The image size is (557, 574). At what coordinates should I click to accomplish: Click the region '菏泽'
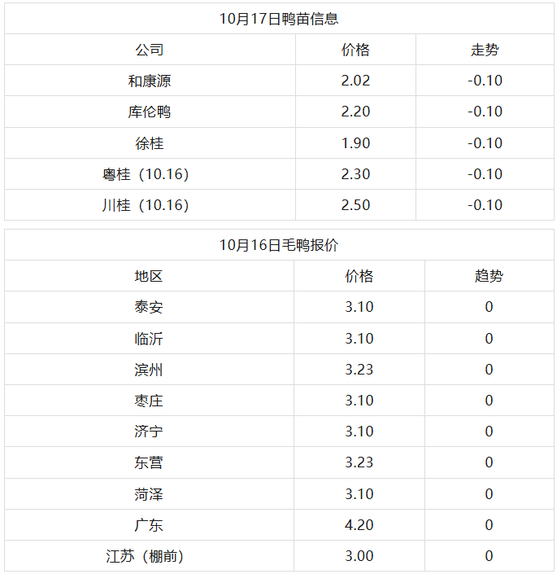pyautogui.click(x=148, y=494)
